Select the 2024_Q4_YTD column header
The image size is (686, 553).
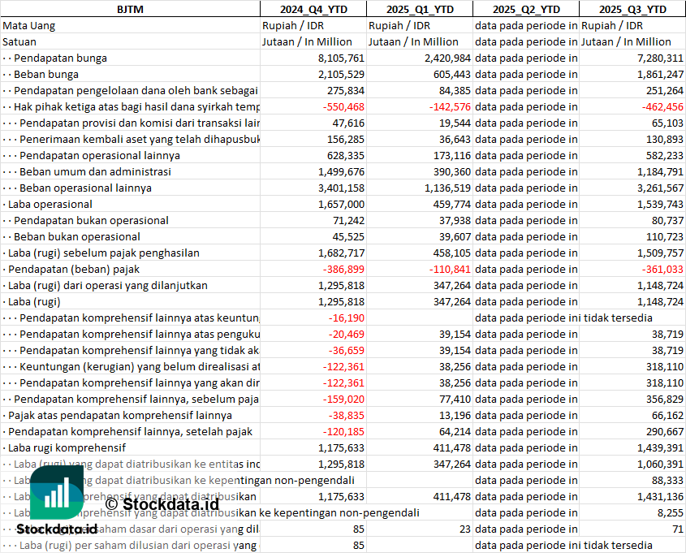tap(313, 9)
